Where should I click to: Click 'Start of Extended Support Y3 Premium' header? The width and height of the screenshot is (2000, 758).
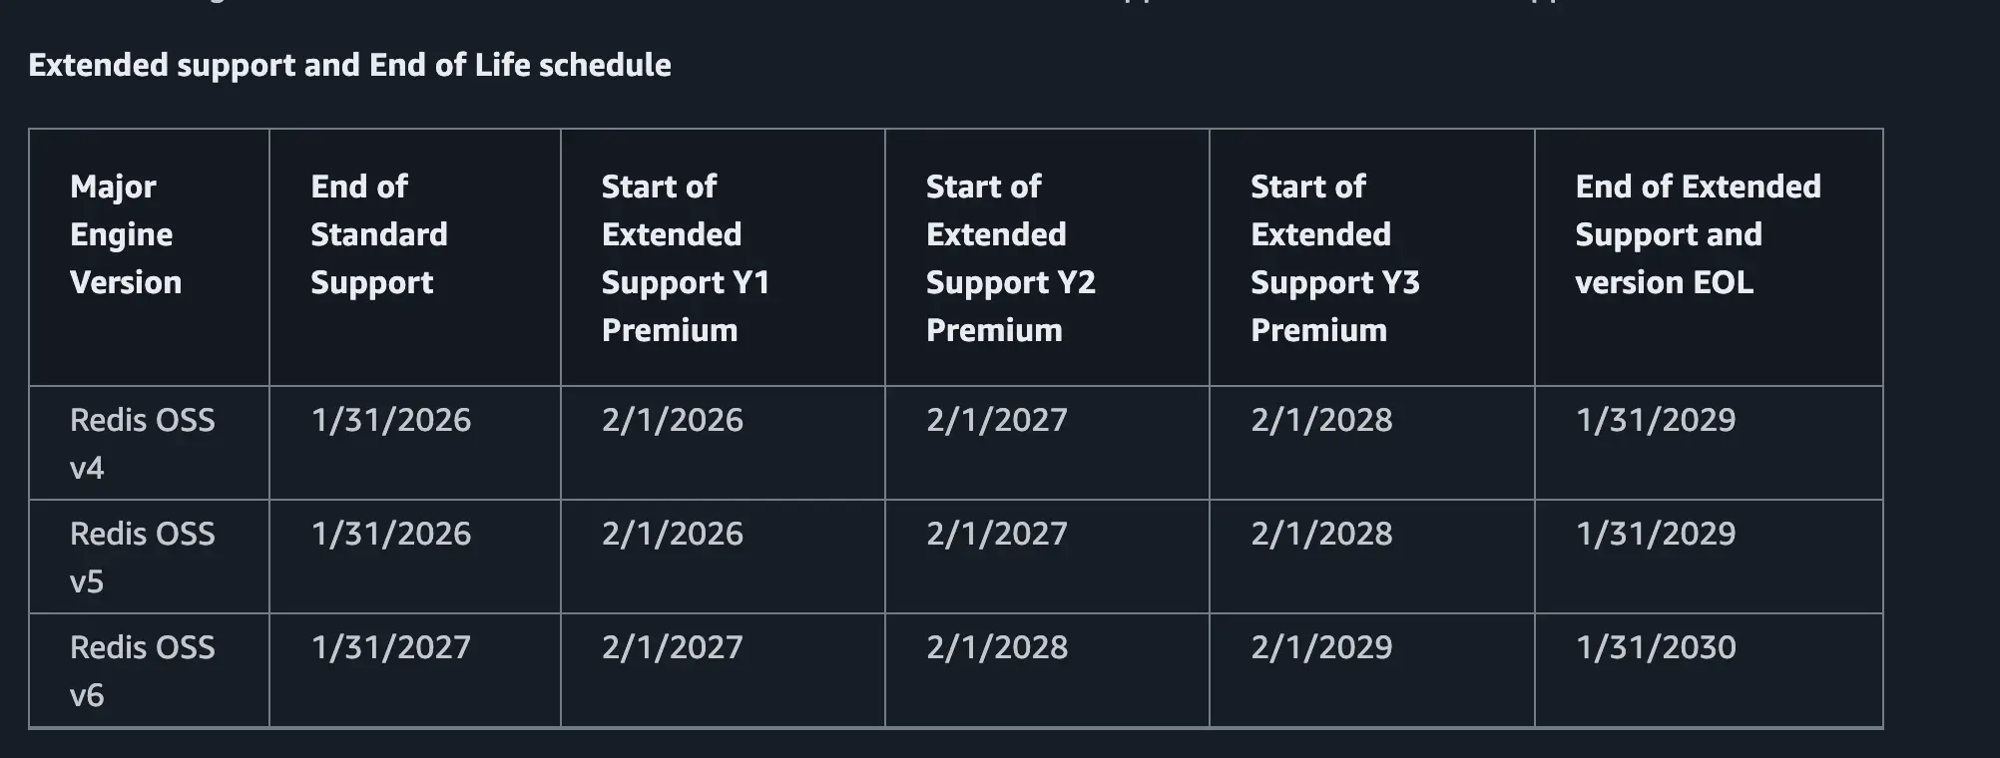point(1334,258)
